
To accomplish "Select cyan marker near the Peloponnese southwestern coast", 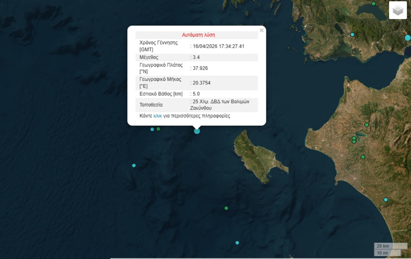I will [385, 200].
